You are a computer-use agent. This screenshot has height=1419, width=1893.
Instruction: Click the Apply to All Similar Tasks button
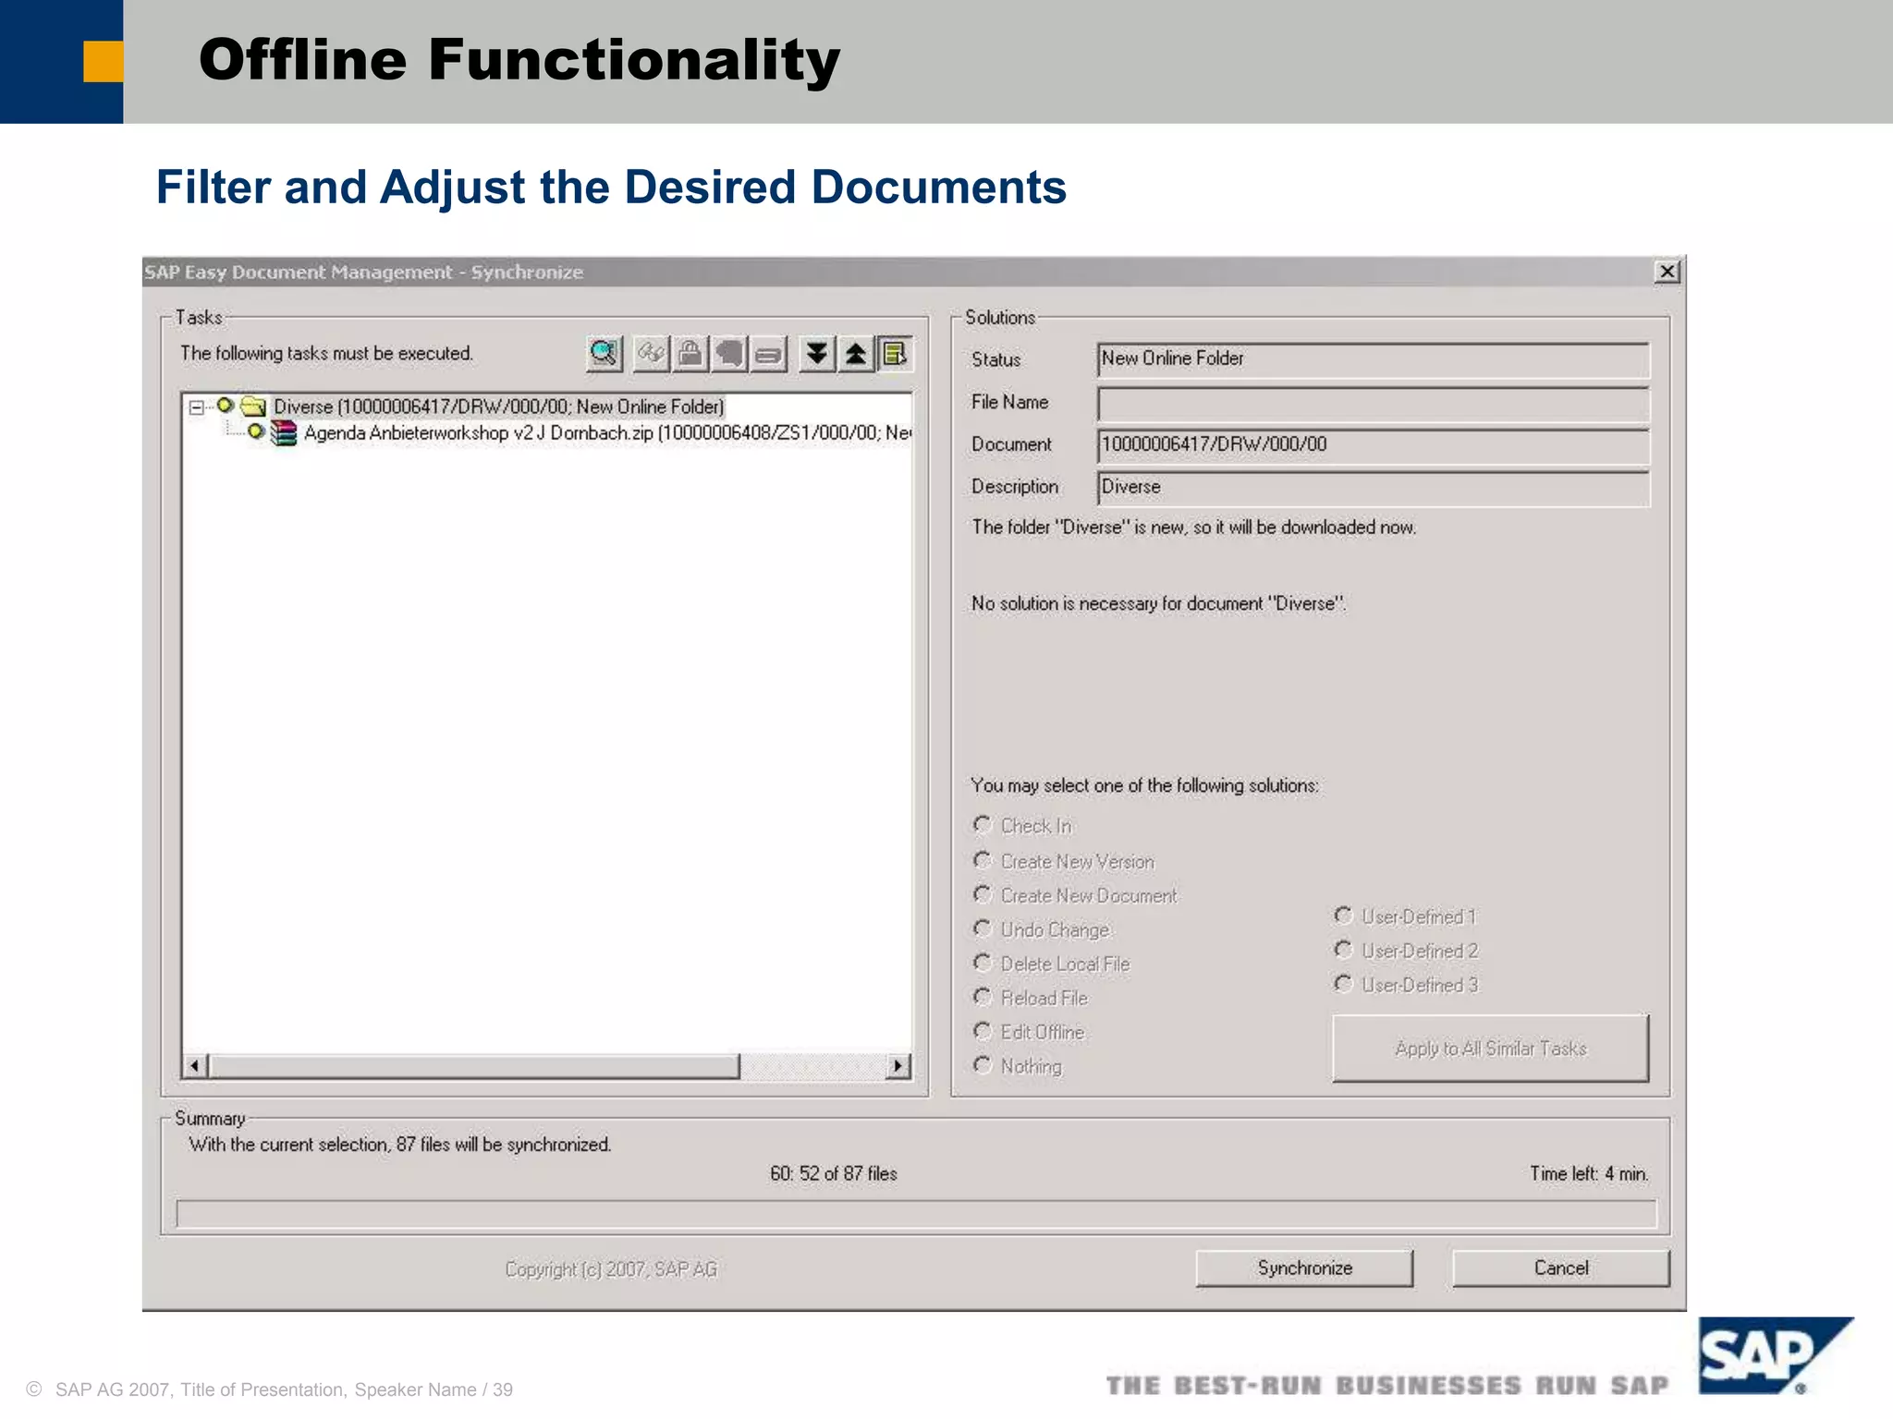click(x=1490, y=1049)
